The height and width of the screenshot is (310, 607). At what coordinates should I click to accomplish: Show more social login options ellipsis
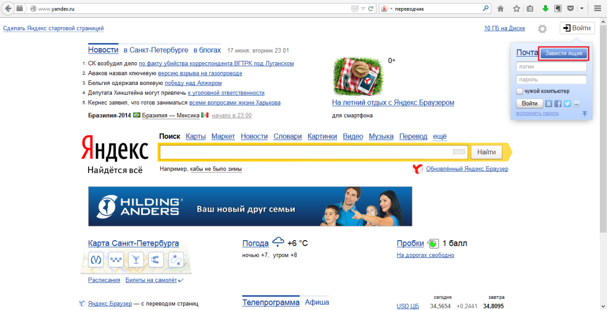pos(577,104)
